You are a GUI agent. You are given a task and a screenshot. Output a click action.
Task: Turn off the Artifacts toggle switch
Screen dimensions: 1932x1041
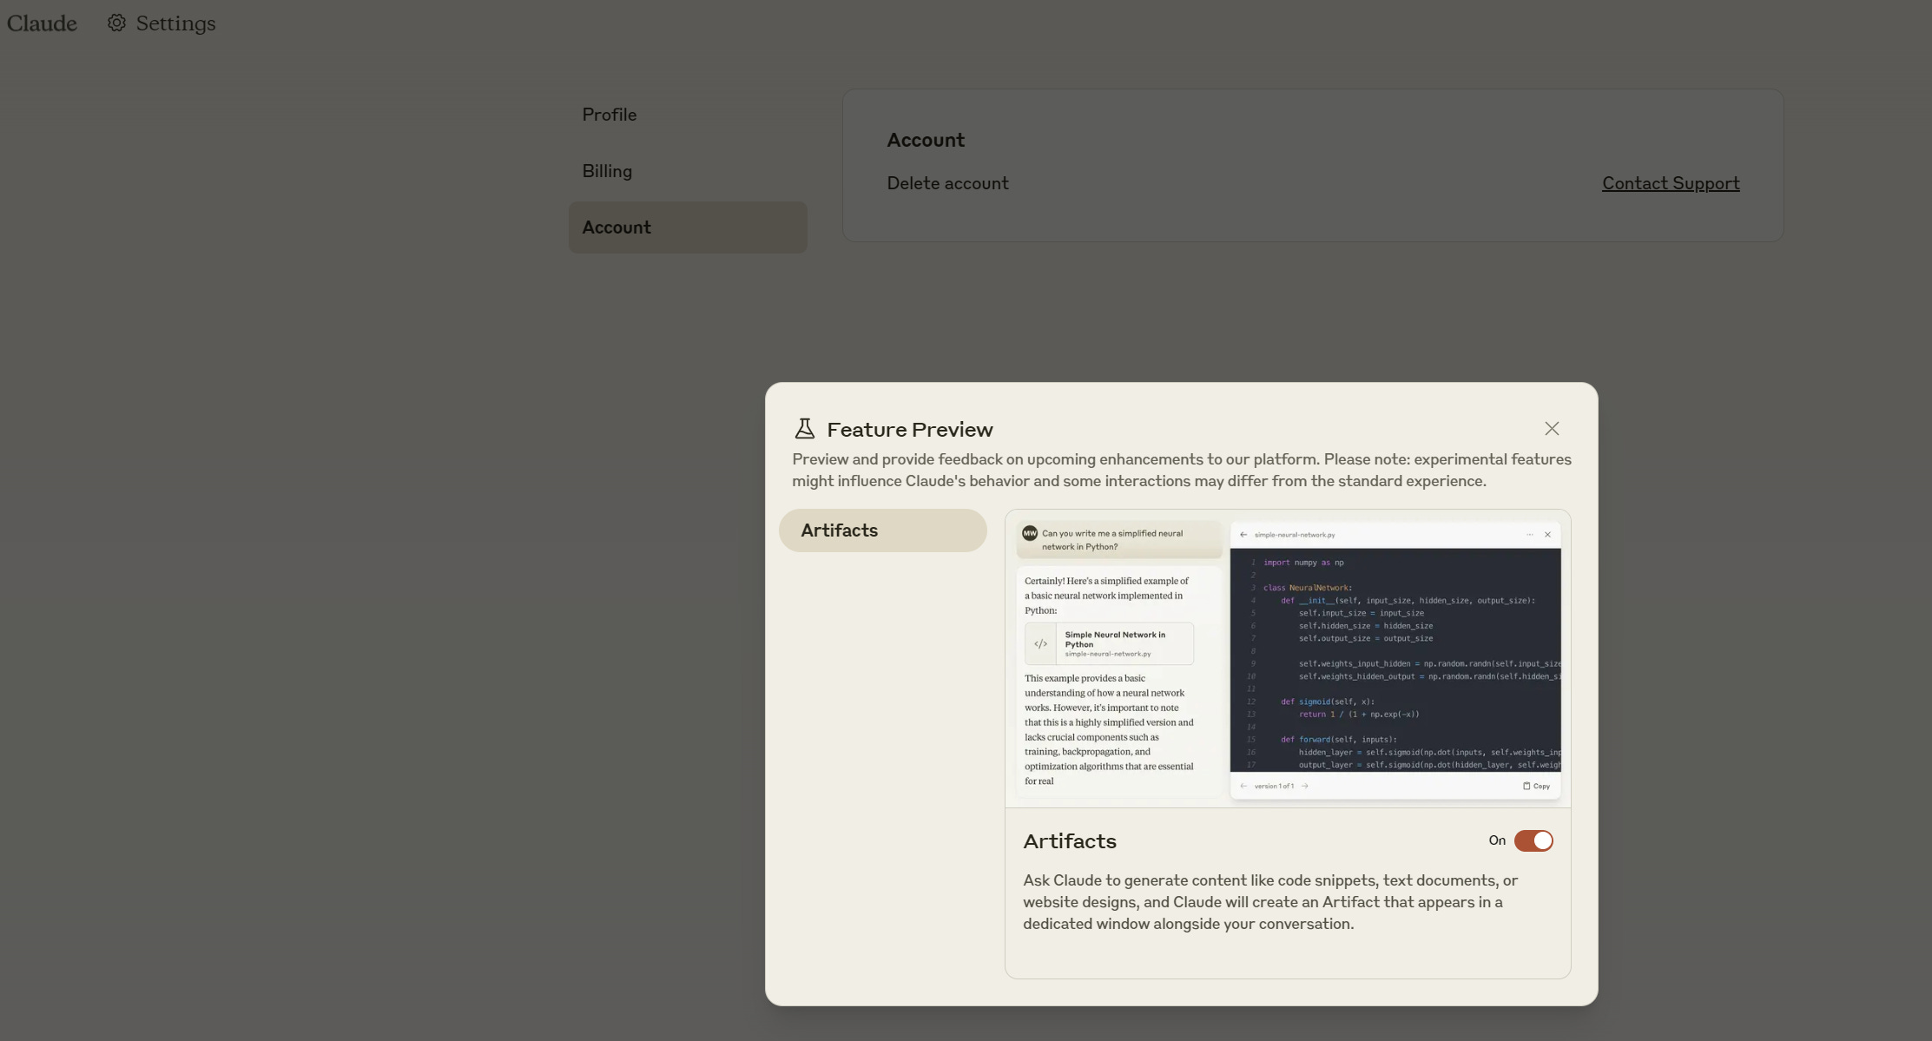pos(1533,840)
